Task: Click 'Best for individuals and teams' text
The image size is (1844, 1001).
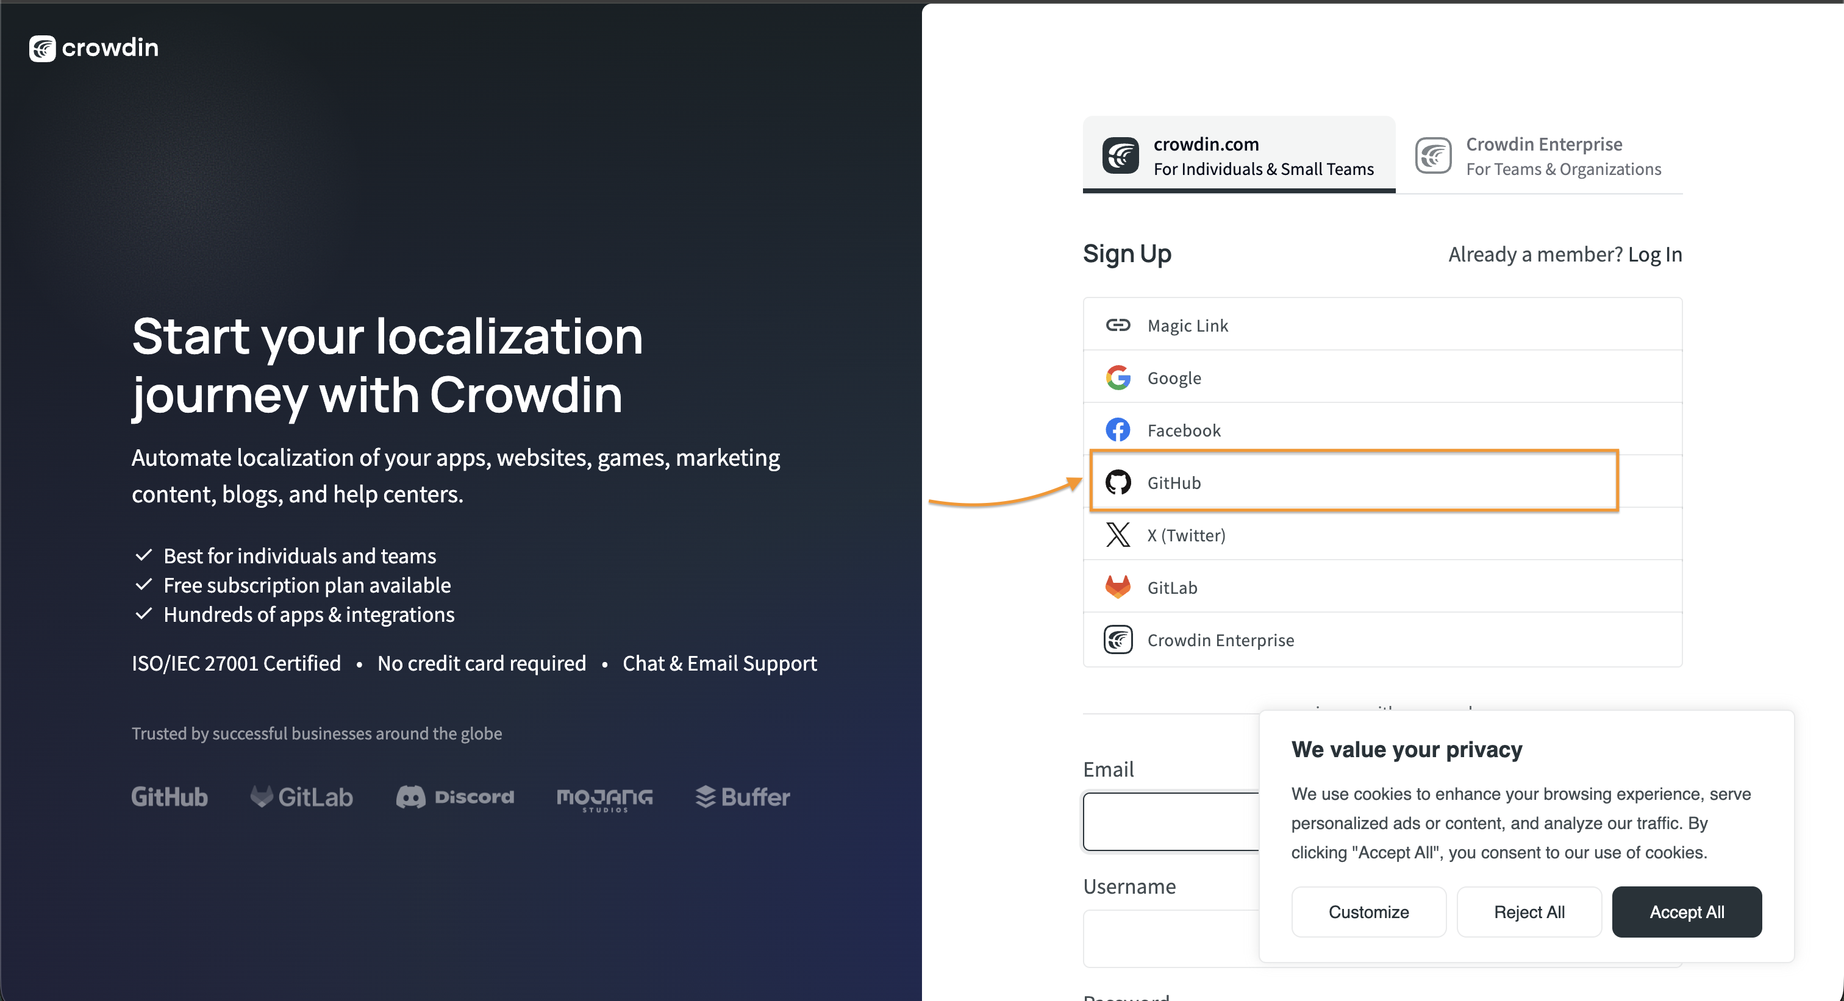Action: point(299,555)
